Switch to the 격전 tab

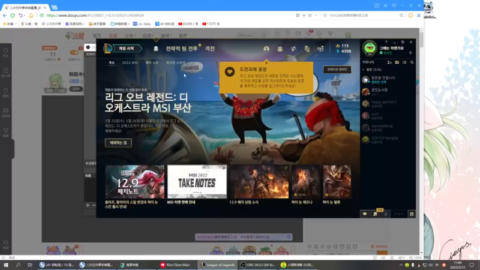210,49
